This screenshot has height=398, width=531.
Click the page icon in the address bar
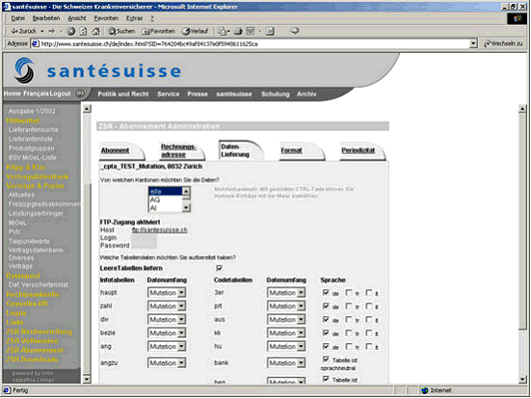(x=36, y=43)
